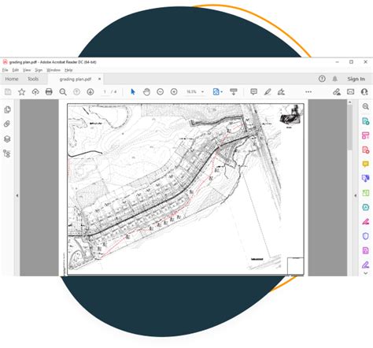
Task: Go to previous page arrow
Action: 76,92
